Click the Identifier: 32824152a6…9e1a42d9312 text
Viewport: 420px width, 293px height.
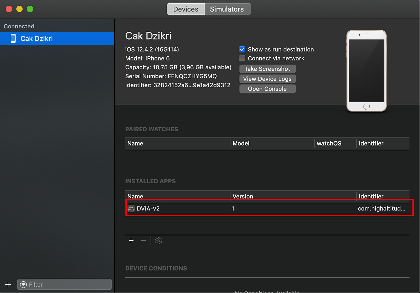(x=178, y=85)
